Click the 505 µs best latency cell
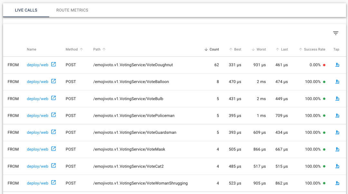The width and height of the screenshot is (348, 194). (x=235, y=149)
